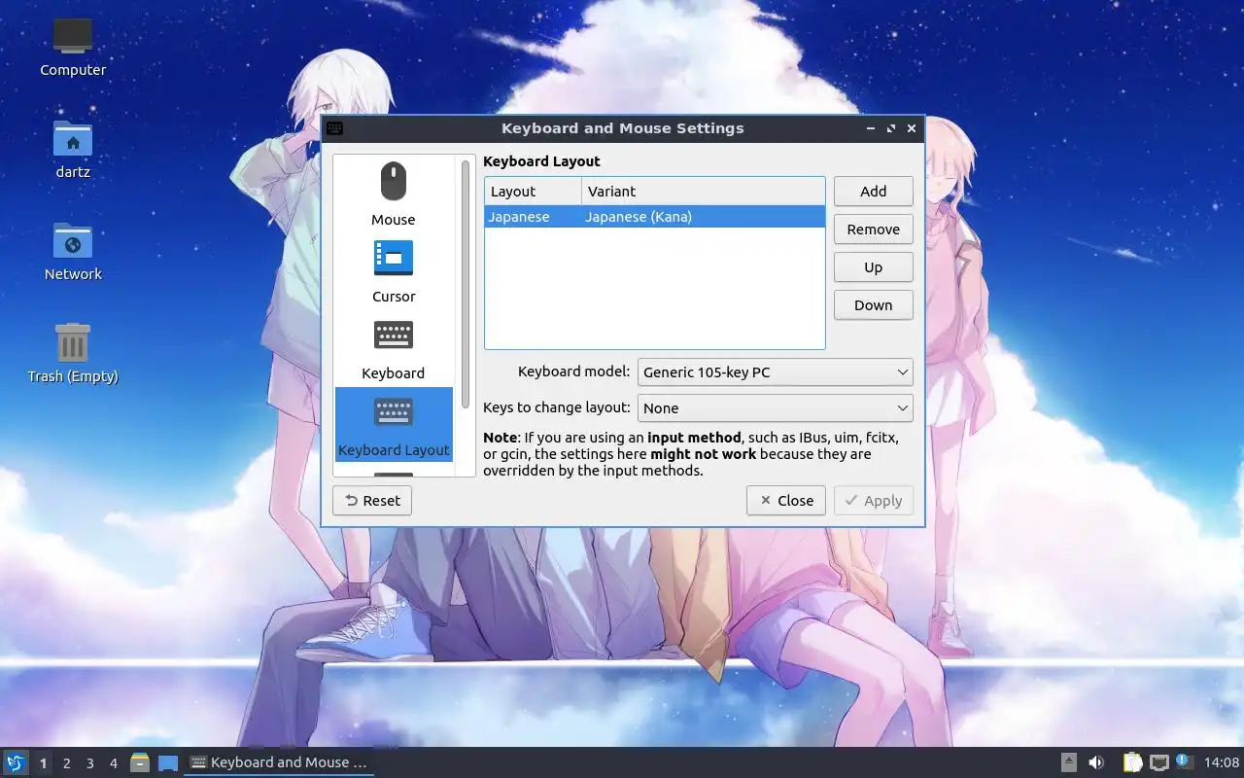Screen dimensions: 1244x778
Task: Click the taskbar clock showing 14:08
Action: tap(1222, 762)
